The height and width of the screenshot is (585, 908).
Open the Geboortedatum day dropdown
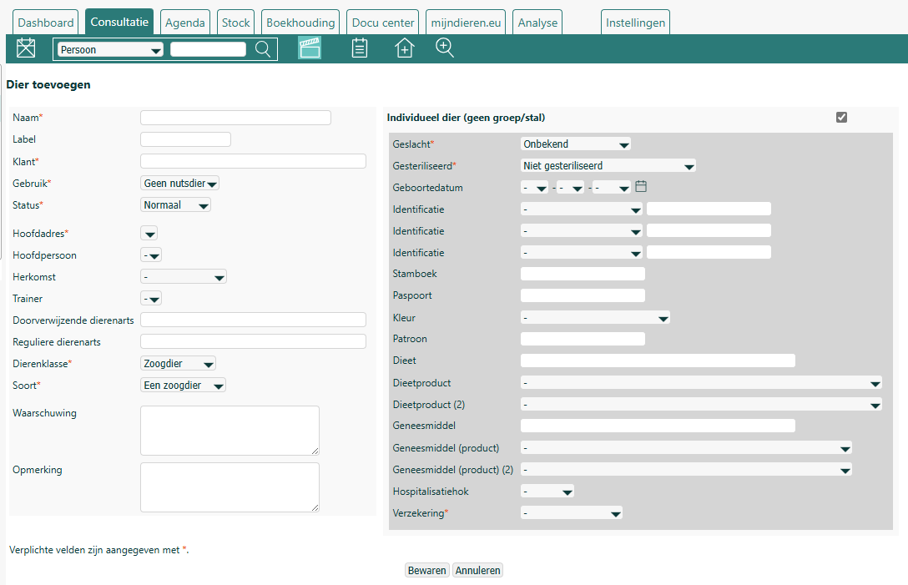534,188
